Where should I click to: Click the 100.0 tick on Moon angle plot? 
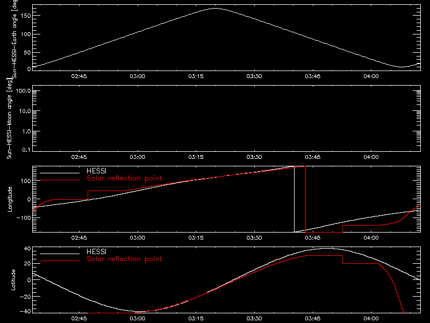[23, 91]
